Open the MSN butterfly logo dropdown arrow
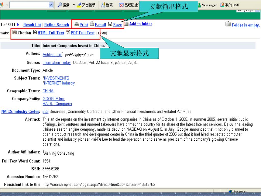261x196 pixels. [x=7, y=5]
